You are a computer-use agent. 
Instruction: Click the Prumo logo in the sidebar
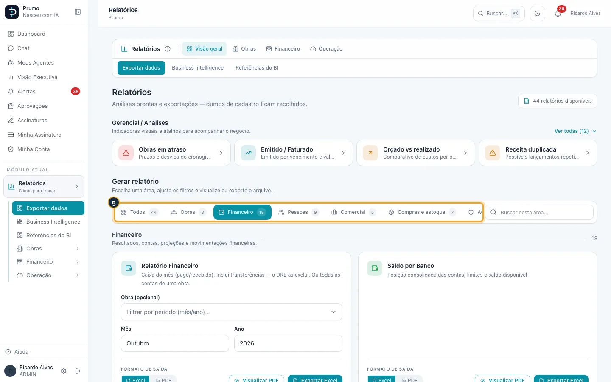[x=12, y=12]
